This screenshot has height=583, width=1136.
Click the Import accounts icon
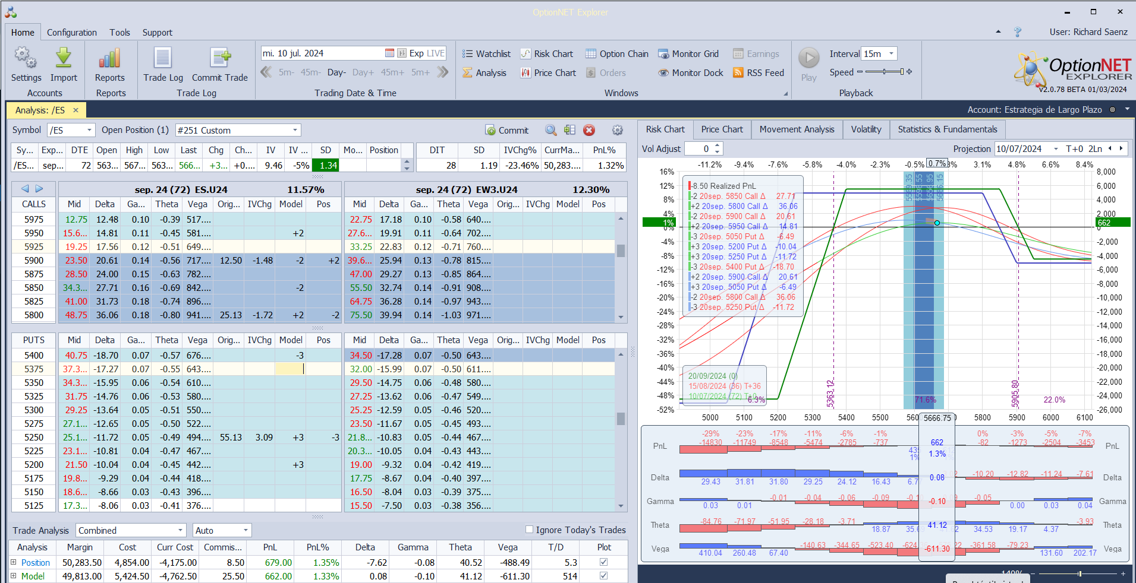64,65
